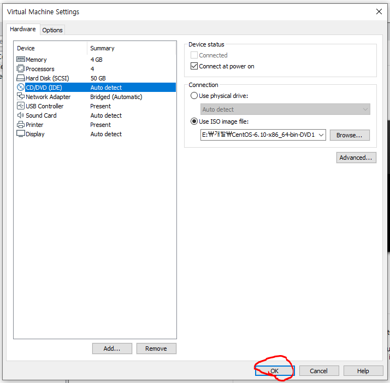Click the Cancel button

point(319,371)
